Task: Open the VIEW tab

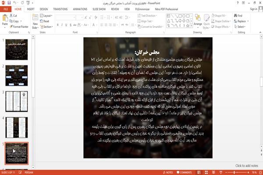Action: [127, 9]
